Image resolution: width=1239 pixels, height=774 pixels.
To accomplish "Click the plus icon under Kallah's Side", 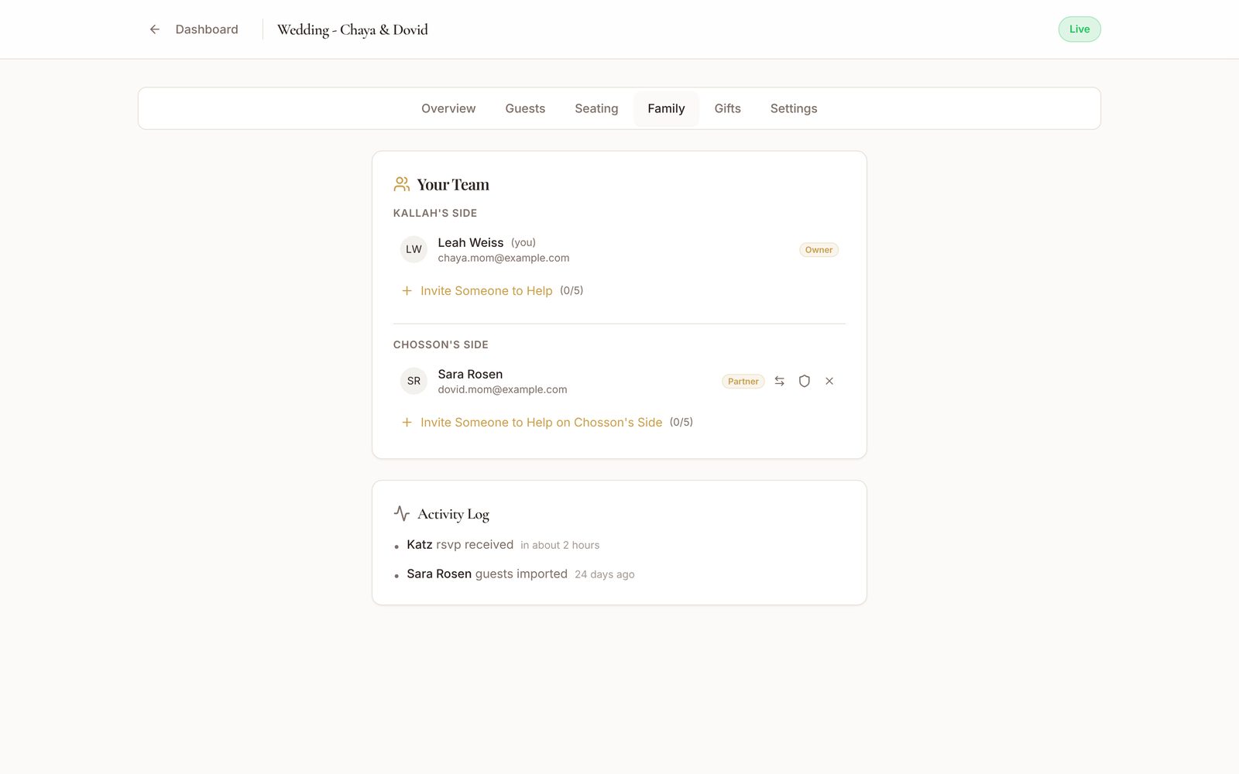I will 407,291.
